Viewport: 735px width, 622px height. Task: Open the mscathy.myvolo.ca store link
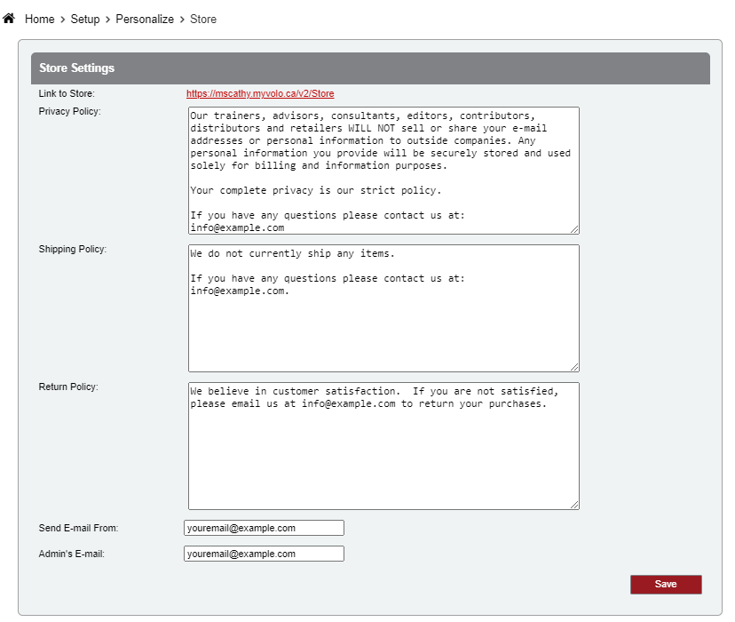(x=260, y=93)
